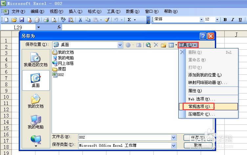Image resolution: width=247 pixels, height=155 pixels.
Task: Select Web 选项(W) menu entry
Action: (x=208, y=99)
